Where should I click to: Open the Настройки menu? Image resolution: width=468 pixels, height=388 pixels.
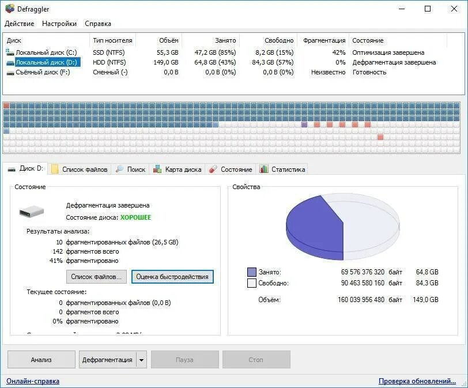pyautogui.click(x=59, y=24)
